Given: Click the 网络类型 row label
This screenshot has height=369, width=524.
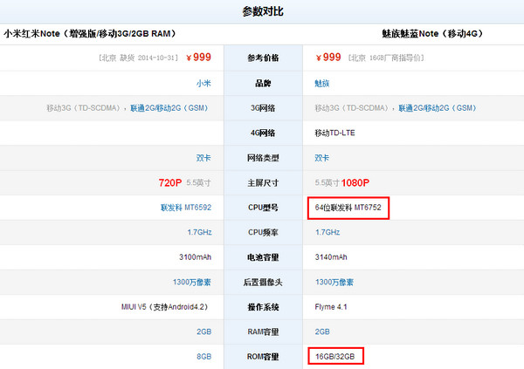Looking at the screenshot, I should tap(263, 158).
